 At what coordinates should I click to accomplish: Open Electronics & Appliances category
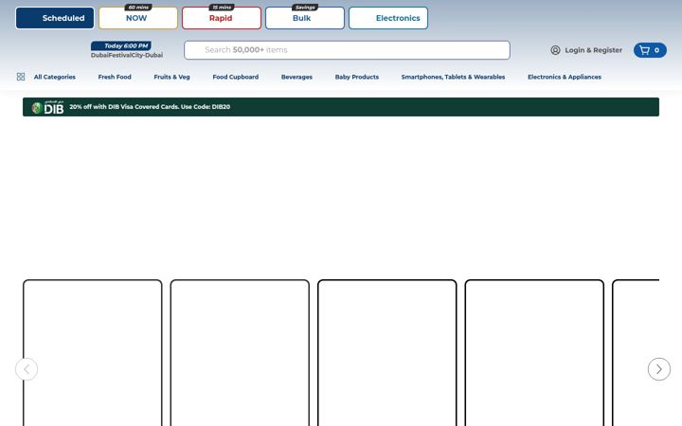click(565, 77)
